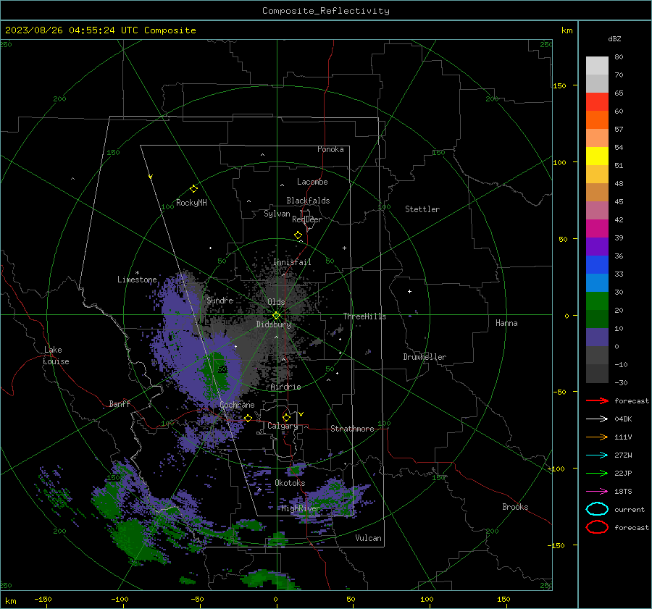This screenshot has width=652, height=609.
Task: Click the Airdrie city label
Action: 285,387
